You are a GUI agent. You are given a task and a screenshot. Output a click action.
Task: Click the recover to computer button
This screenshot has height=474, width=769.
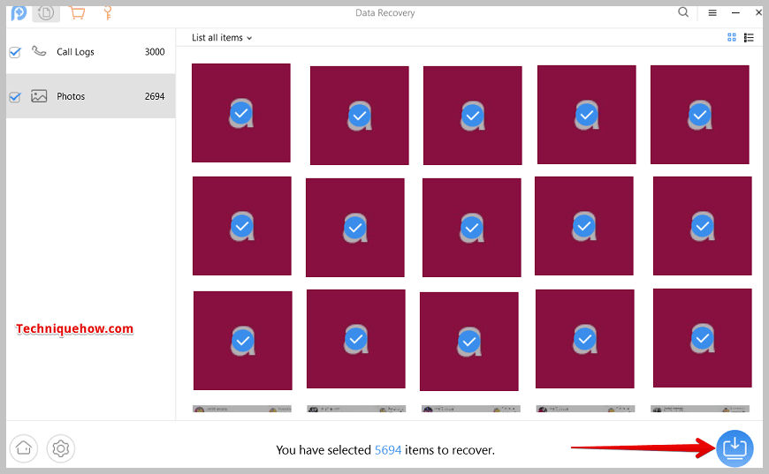tap(735, 448)
